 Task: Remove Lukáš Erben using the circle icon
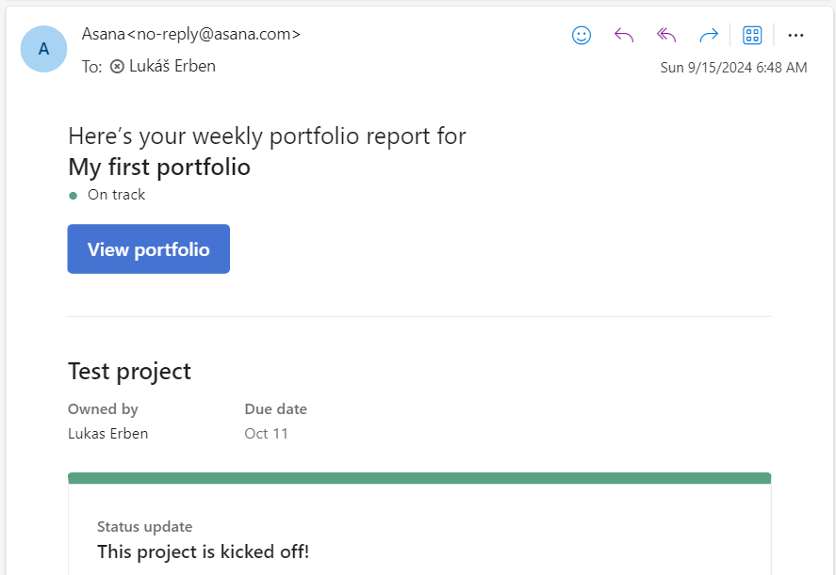[117, 66]
